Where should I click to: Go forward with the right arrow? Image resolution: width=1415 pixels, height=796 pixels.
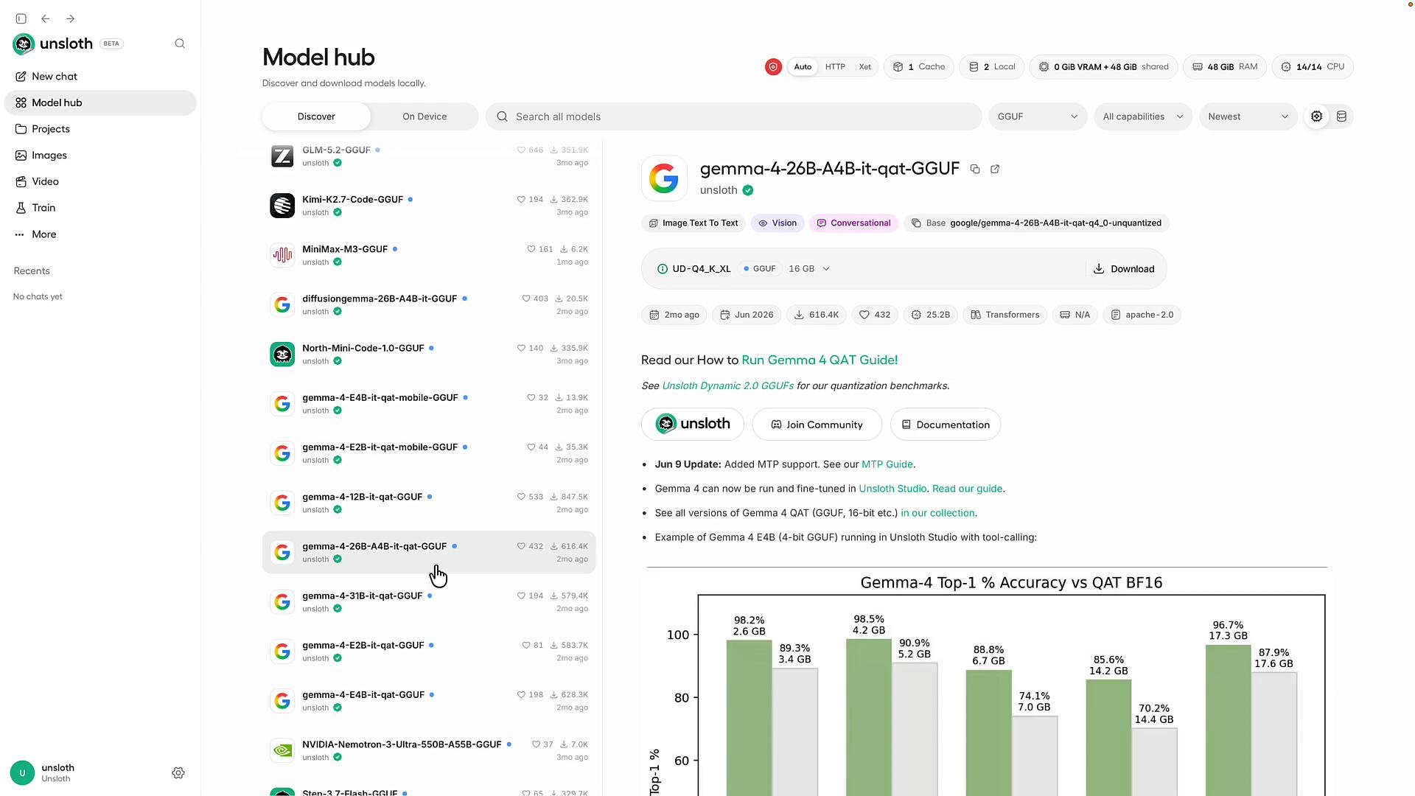coord(70,18)
